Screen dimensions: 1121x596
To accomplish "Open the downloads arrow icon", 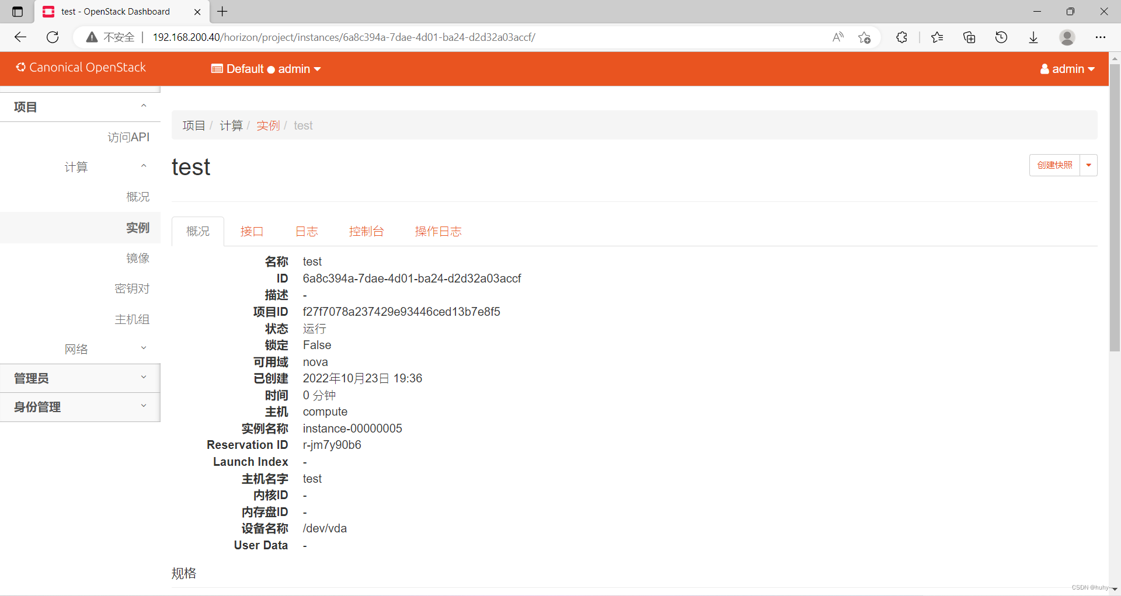I will click(1033, 37).
